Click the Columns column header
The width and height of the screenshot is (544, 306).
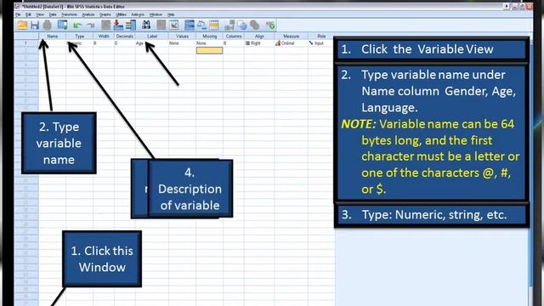(x=234, y=36)
